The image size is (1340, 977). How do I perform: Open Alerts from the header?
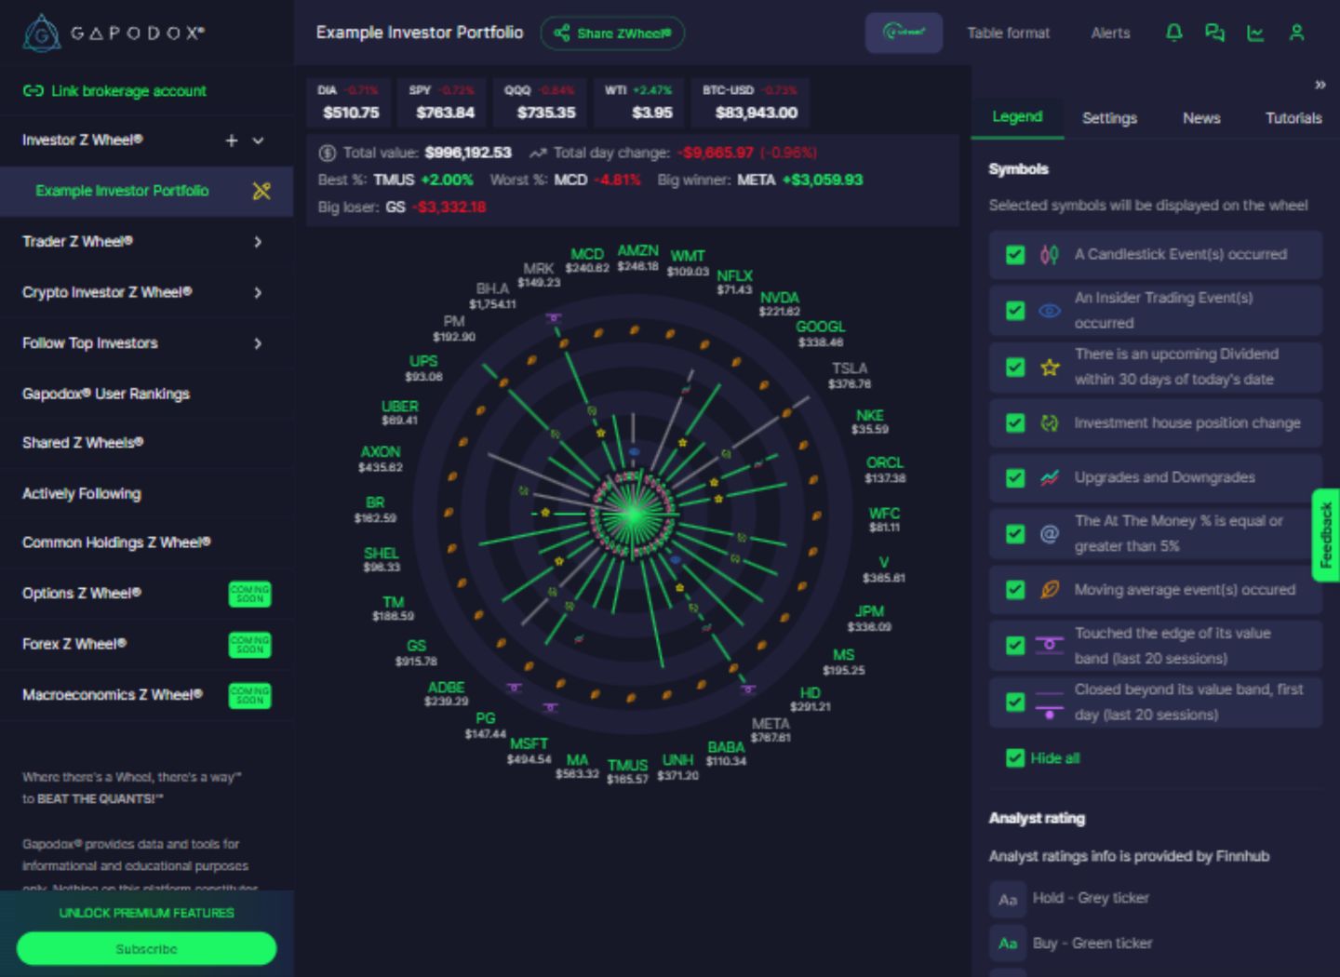pos(1110,33)
